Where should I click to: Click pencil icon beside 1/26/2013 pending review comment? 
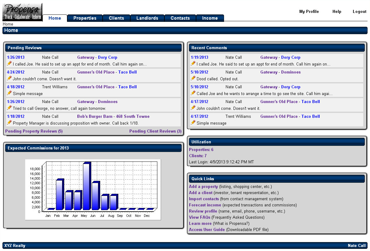pyautogui.click(x=9, y=63)
